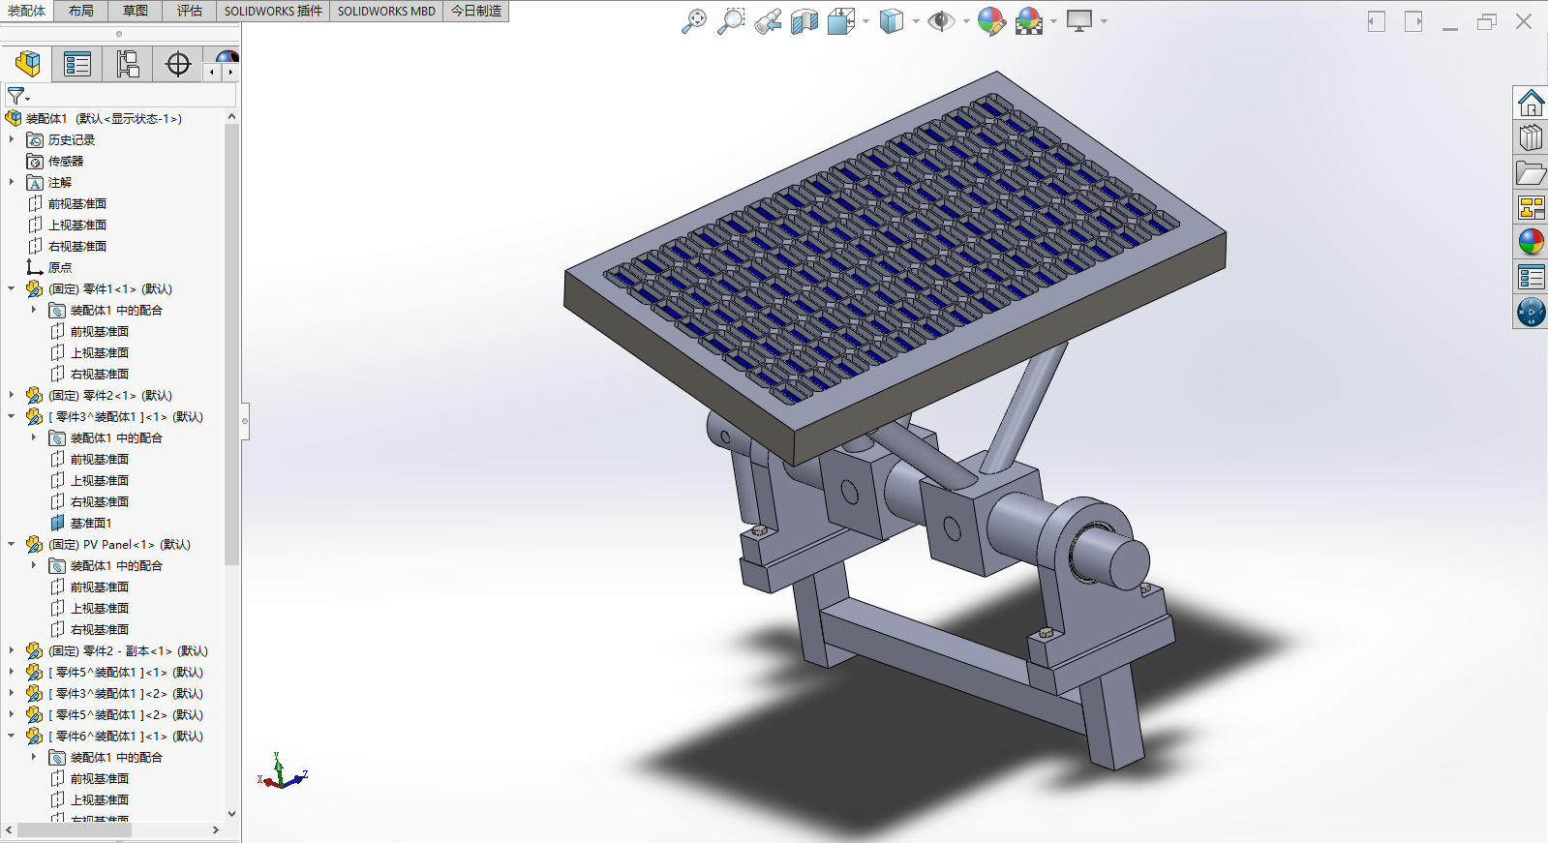
Task: Click the XYZ reference triad
Action: pyautogui.click(x=282, y=771)
